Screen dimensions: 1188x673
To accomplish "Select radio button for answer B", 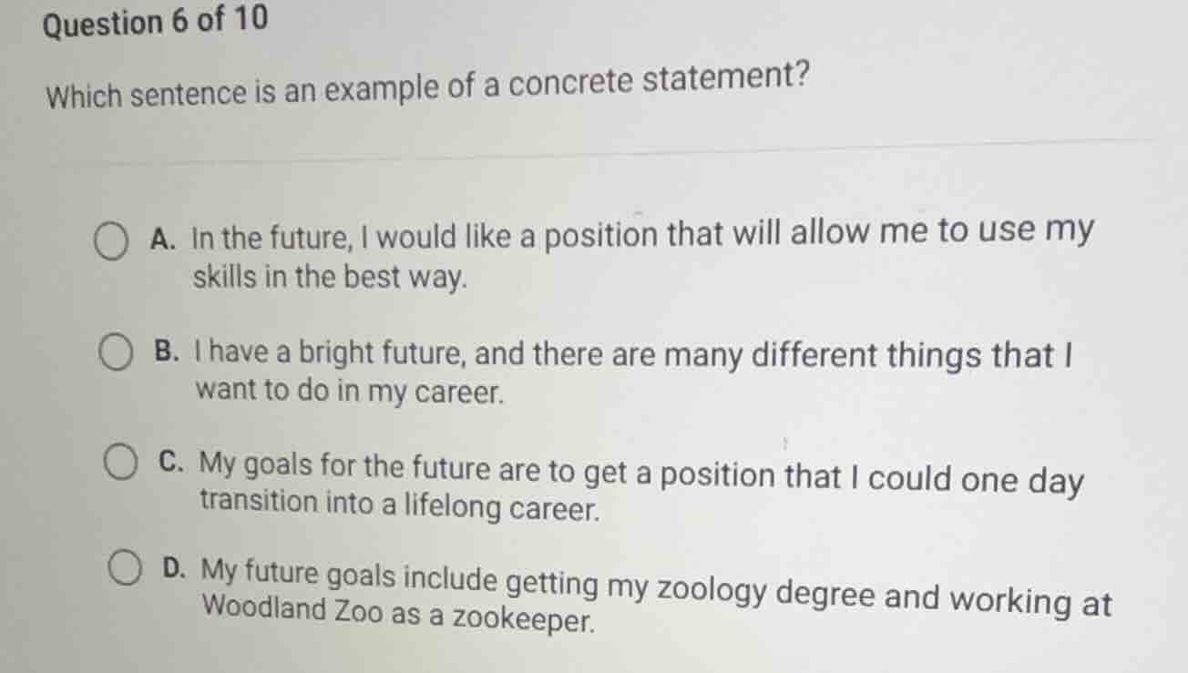I will [118, 352].
